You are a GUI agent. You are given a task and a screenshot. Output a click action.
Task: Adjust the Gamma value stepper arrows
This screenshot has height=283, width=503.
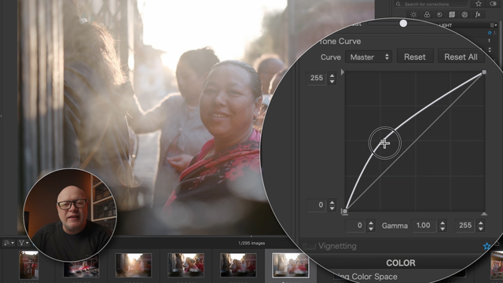(x=442, y=226)
